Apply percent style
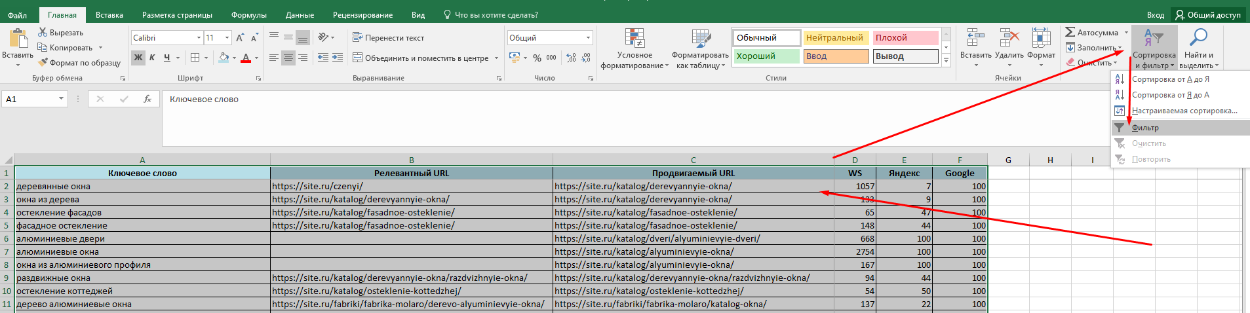This screenshot has width=1250, height=313. pos(537,58)
